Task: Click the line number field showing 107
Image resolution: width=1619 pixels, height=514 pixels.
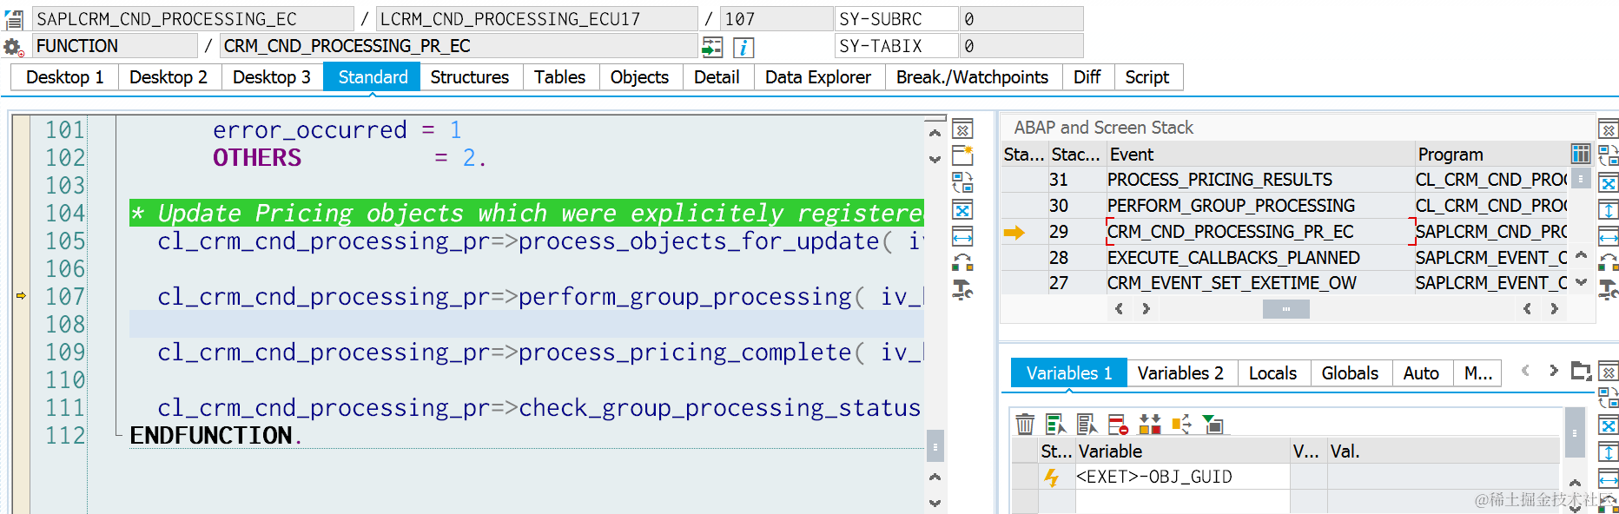Action: coord(776,19)
